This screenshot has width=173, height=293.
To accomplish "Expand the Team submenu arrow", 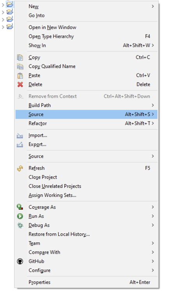I will [x=153, y=243].
